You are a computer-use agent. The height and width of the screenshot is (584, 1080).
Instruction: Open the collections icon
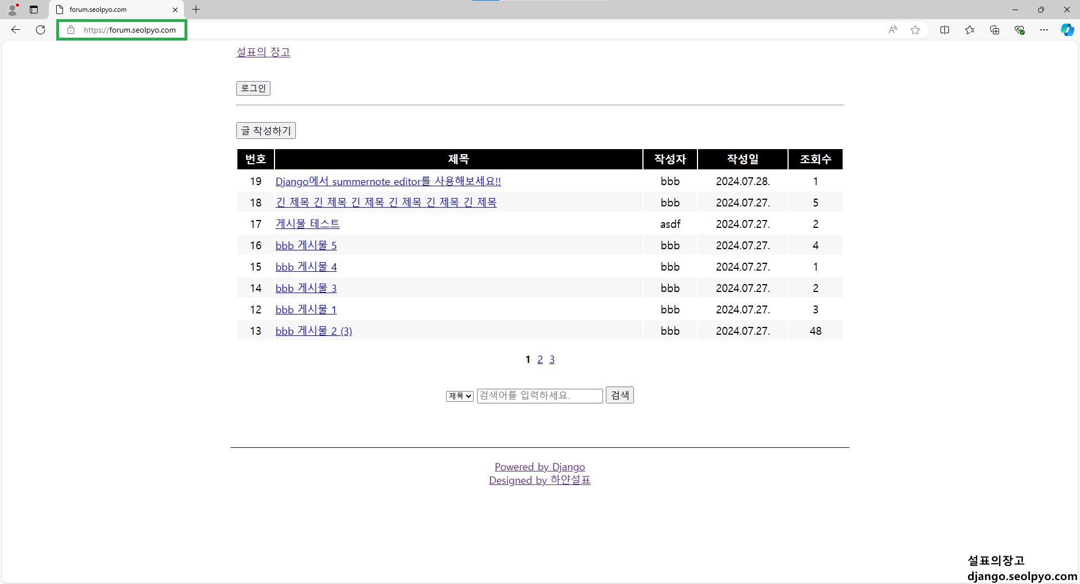click(x=994, y=30)
